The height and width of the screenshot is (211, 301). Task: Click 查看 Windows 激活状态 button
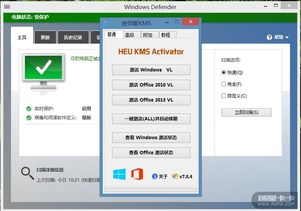[151, 138]
